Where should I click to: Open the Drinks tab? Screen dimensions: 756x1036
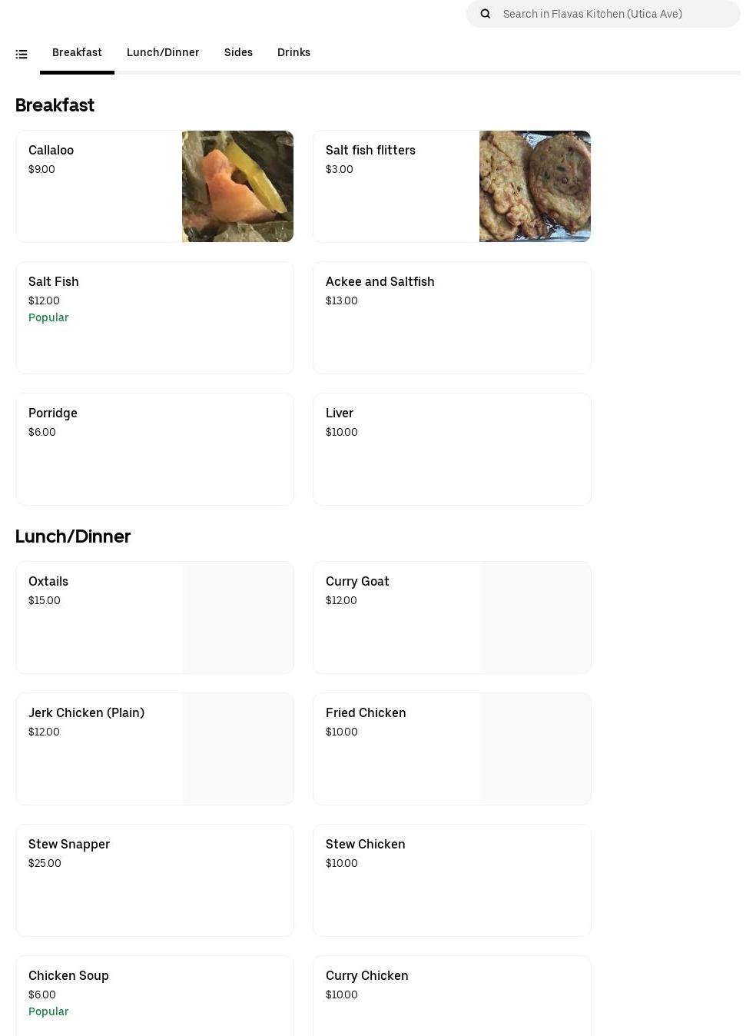click(293, 52)
